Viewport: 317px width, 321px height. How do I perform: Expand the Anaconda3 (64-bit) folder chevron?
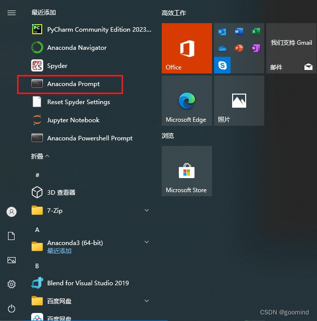click(x=147, y=242)
